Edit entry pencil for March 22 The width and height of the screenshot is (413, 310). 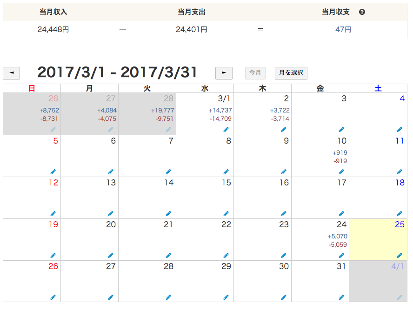pos(226,255)
